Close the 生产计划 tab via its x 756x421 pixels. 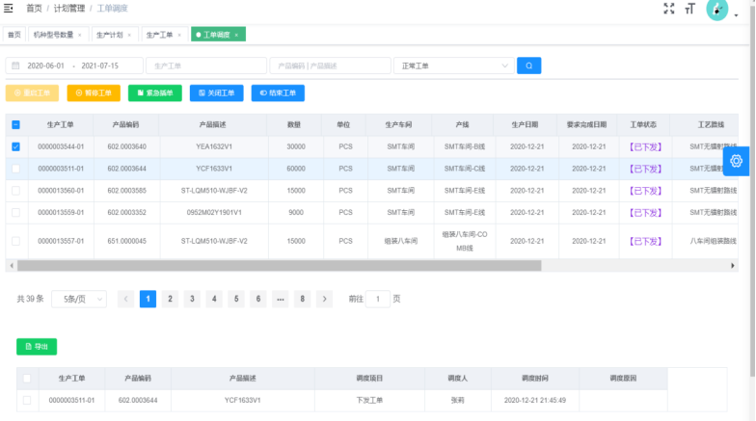(x=129, y=35)
